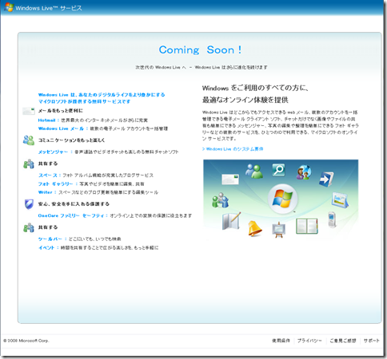This screenshot has height=359, width=387.
Task: Click the easel picture icon
Action: (279, 230)
